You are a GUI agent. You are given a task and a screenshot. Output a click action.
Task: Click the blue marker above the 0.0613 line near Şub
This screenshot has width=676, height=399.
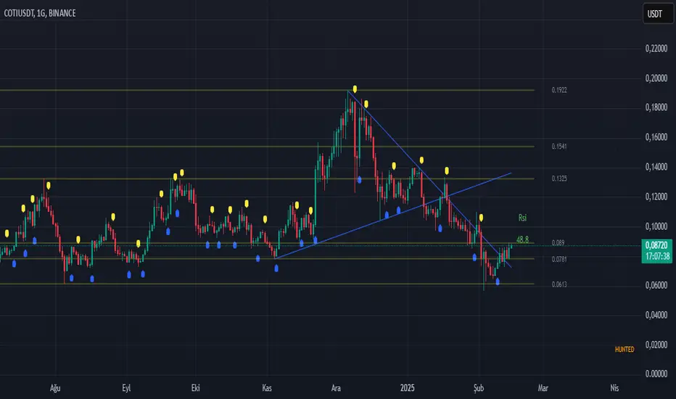coord(498,281)
